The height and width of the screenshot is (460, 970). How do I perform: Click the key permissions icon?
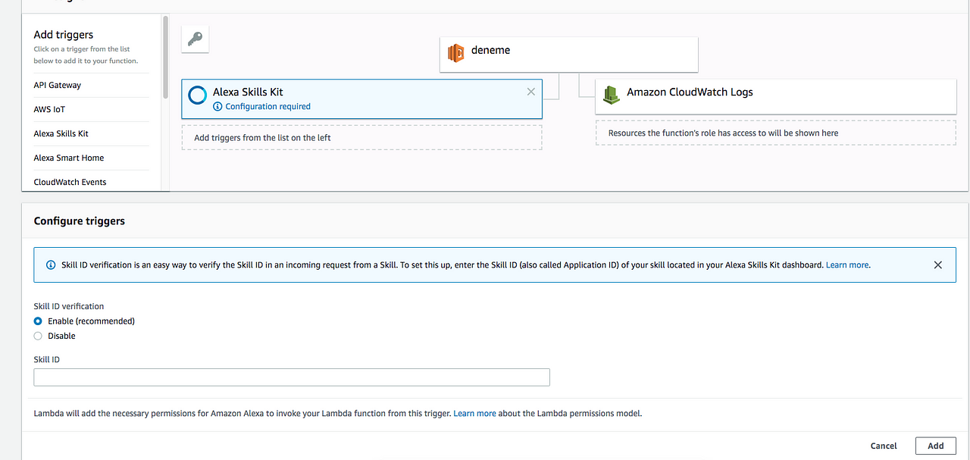coord(195,39)
